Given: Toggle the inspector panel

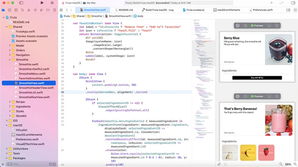Looking at the screenshot, I should click(x=293, y=3).
